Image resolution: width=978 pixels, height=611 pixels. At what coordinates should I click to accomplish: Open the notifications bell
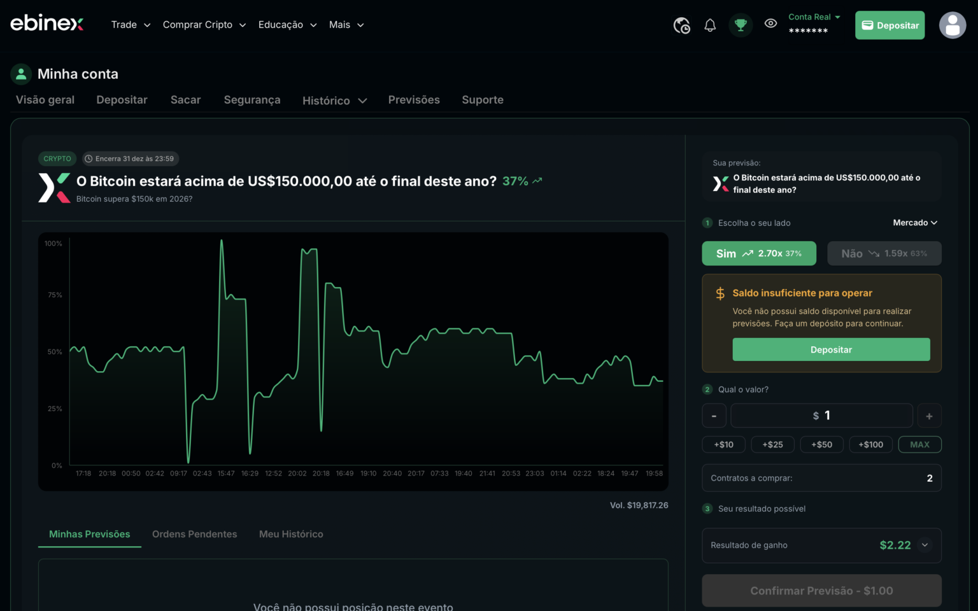710,25
